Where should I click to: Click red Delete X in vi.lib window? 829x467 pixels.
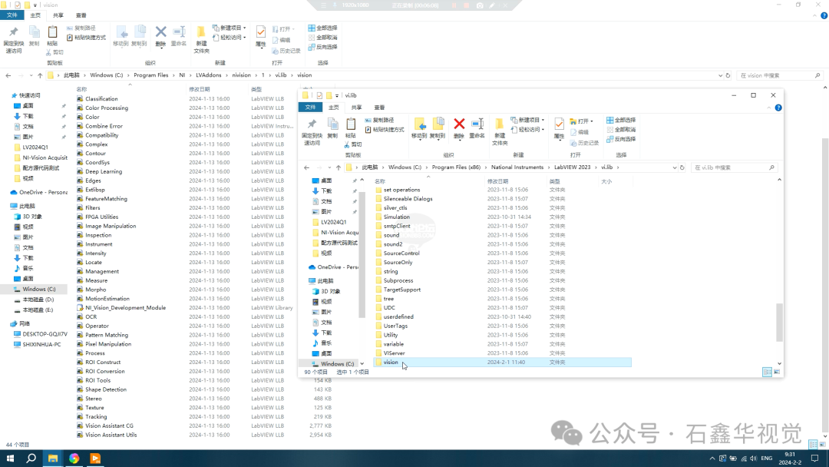click(x=459, y=124)
